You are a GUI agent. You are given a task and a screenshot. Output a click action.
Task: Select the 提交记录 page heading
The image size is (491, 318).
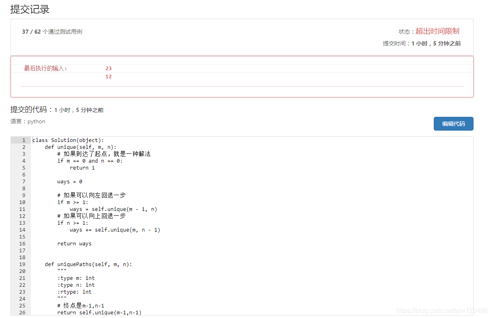pos(29,9)
